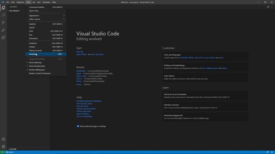Open the Explorer icon in activity bar
Screen dimensions: 275x154
tap(3, 8)
